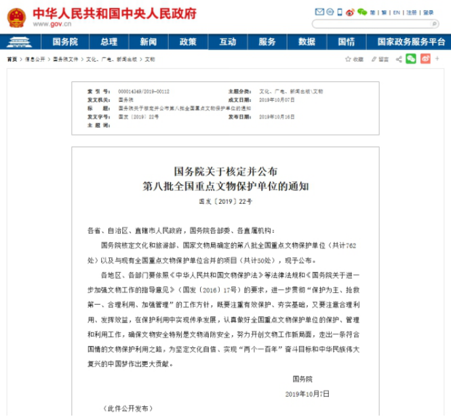Viewport: 451px width, 417px height.
Task: Click the heading line 第八批全国重点文物保护单位的通知
Action: 225,186
